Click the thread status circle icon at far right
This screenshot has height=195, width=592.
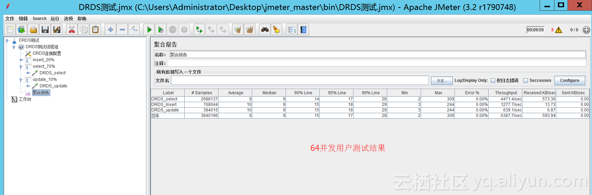(x=586, y=30)
